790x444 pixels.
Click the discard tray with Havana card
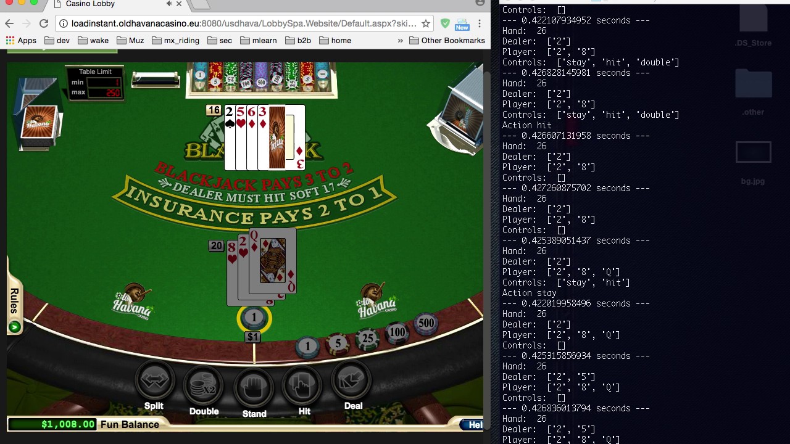pyautogui.click(x=41, y=114)
